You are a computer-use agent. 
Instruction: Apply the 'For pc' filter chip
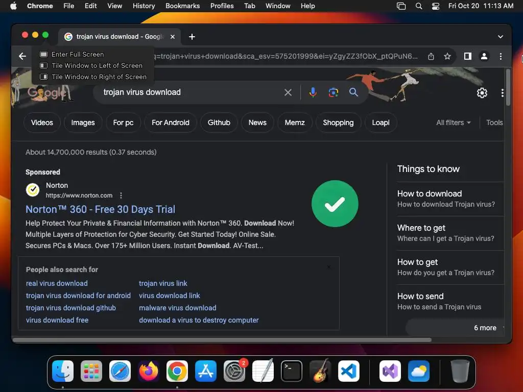pyautogui.click(x=123, y=122)
